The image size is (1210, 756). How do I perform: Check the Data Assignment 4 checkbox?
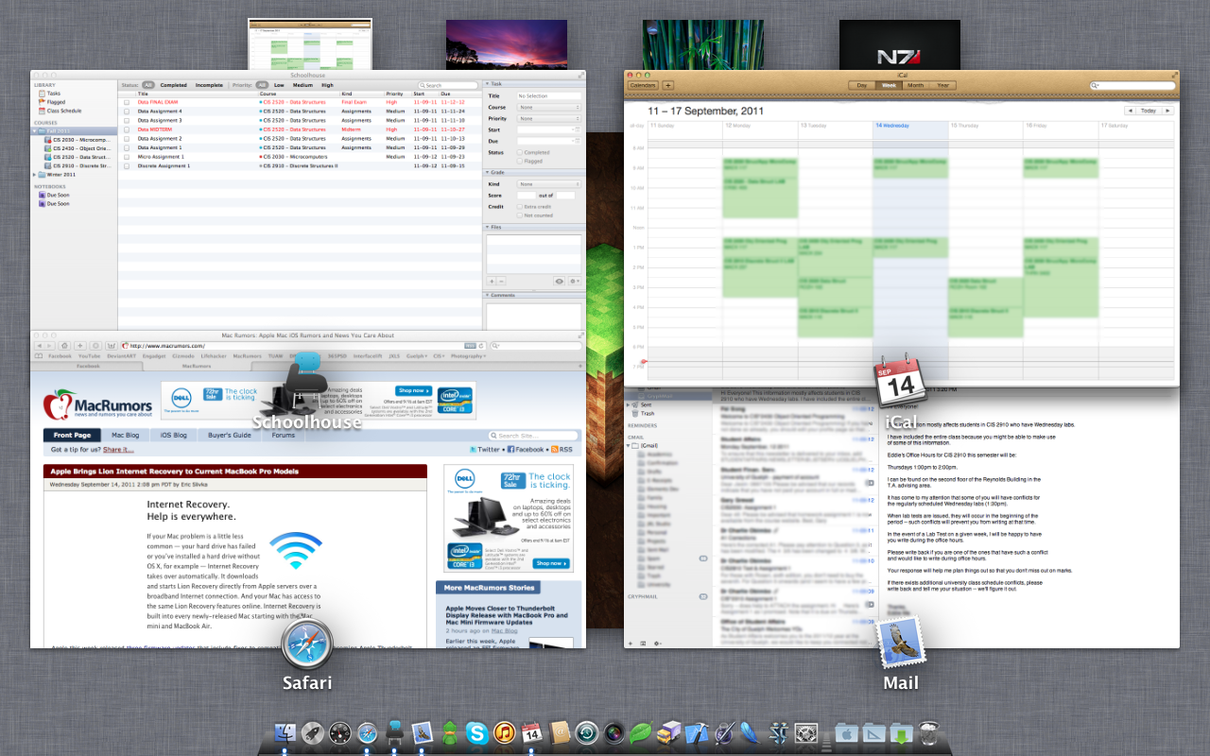pyautogui.click(x=127, y=112)
